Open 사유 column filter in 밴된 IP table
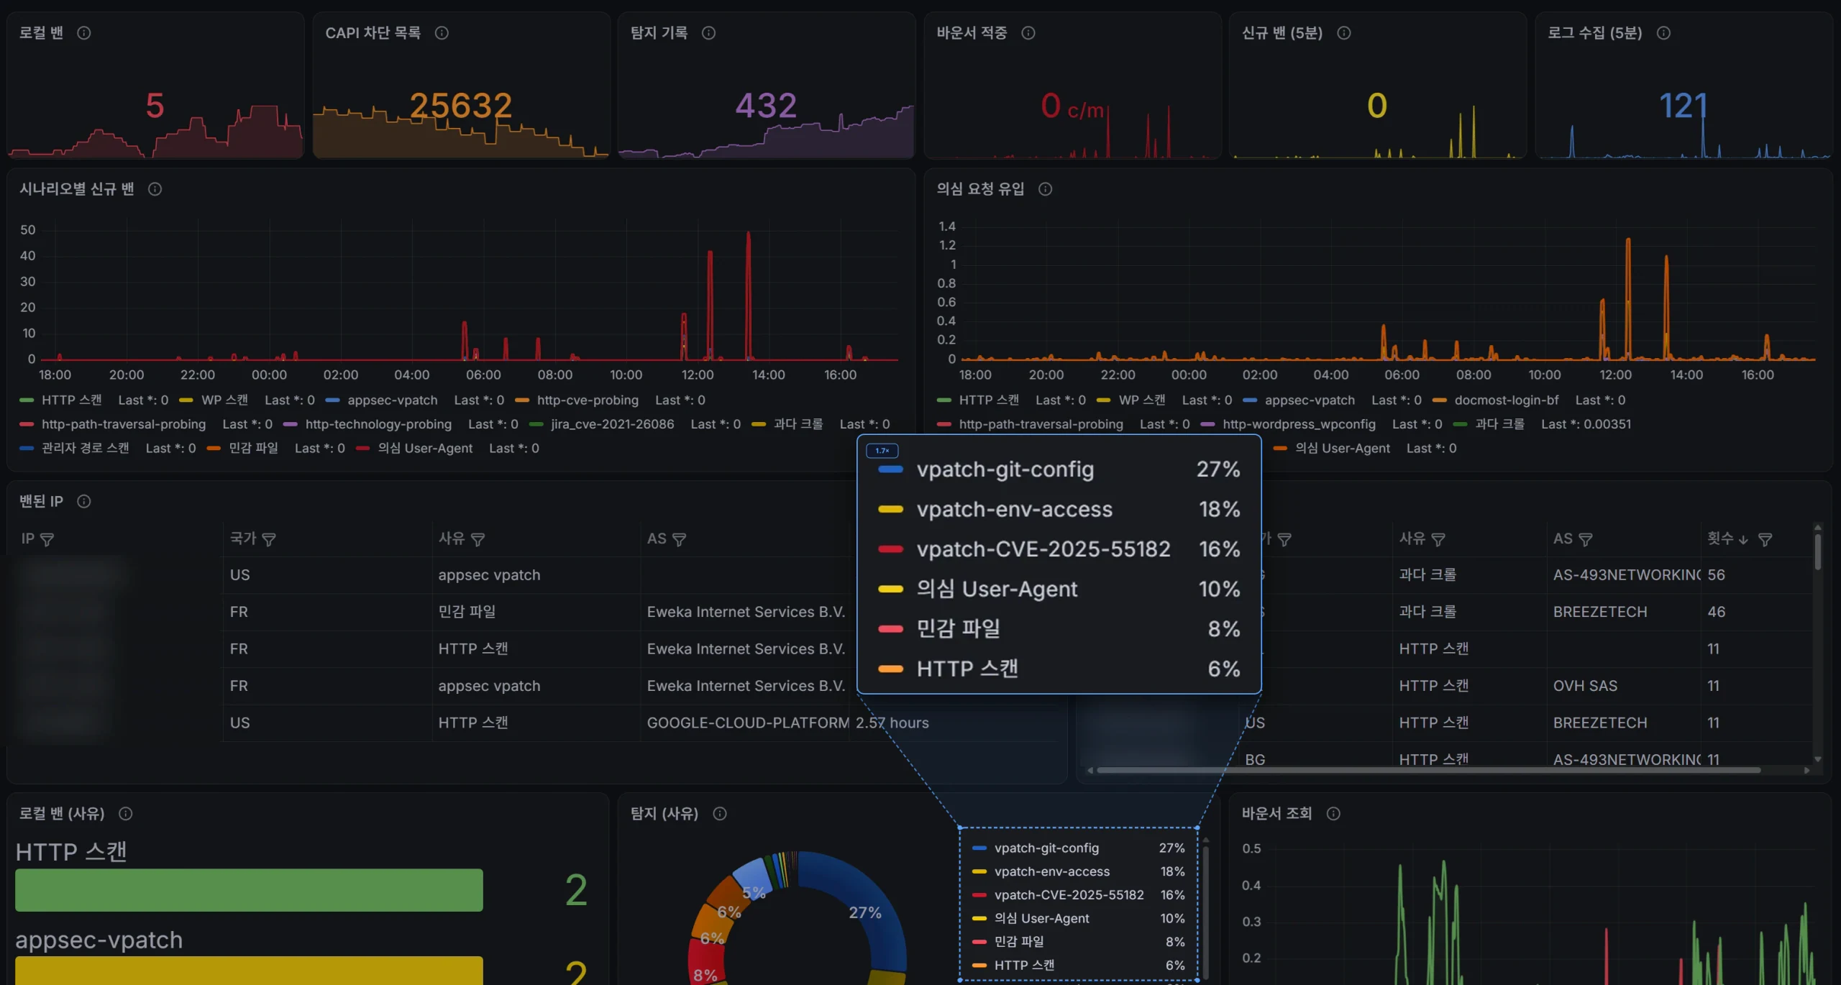 pos(478,539)
